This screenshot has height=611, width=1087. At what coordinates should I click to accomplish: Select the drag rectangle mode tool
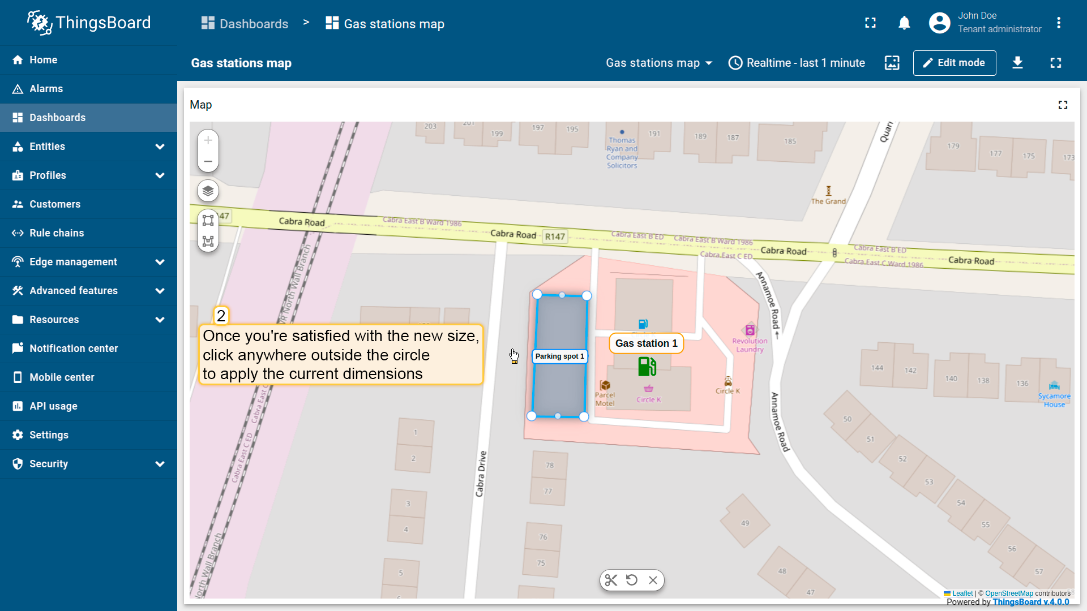tap(208, 221)
